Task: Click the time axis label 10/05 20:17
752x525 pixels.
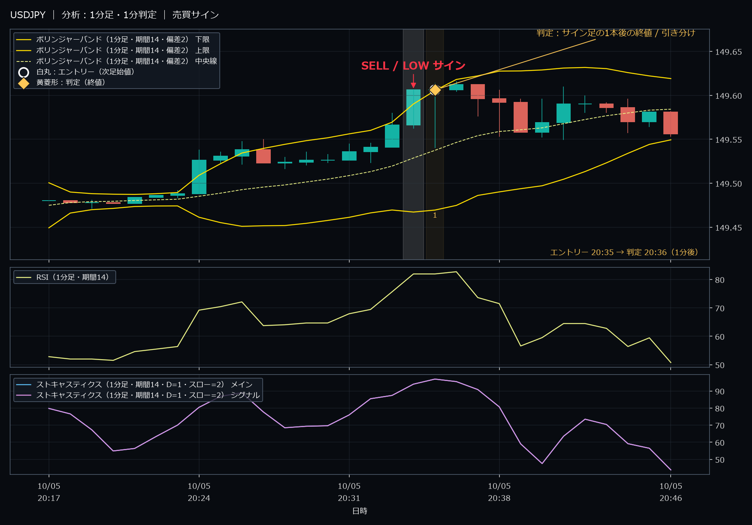Action: [x=49, y=492]
